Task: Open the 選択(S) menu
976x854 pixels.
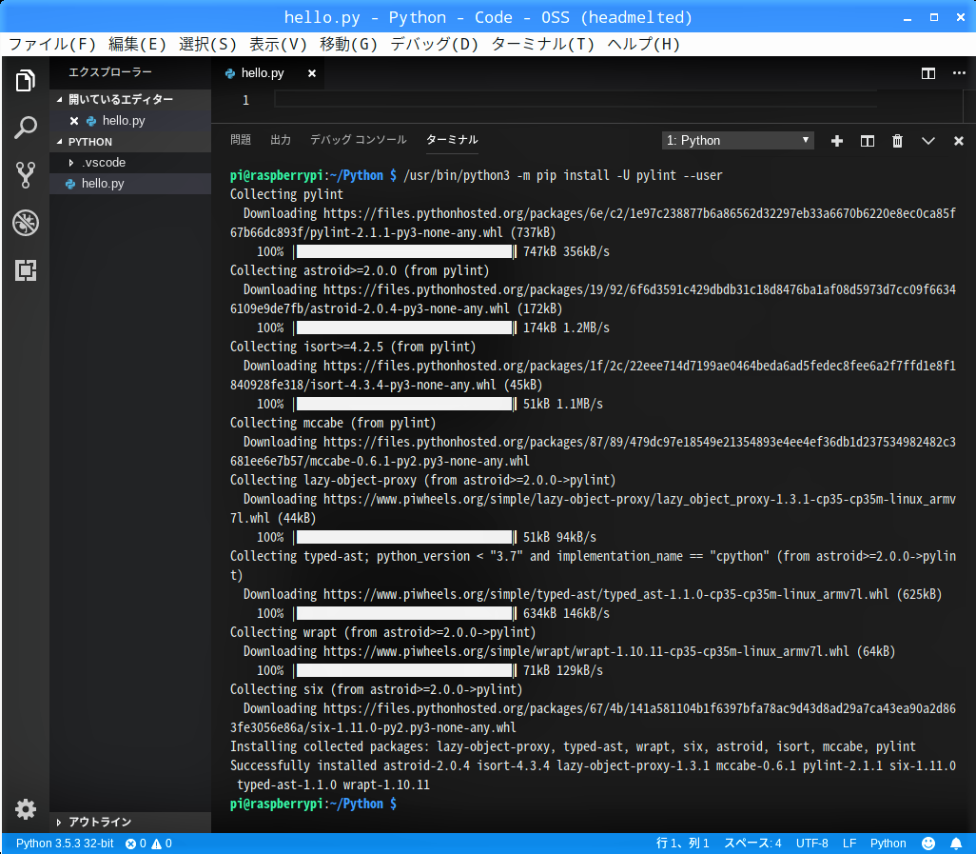Action: click(208, 44)
